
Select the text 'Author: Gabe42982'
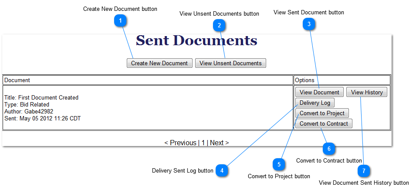(x=29, y=111)
